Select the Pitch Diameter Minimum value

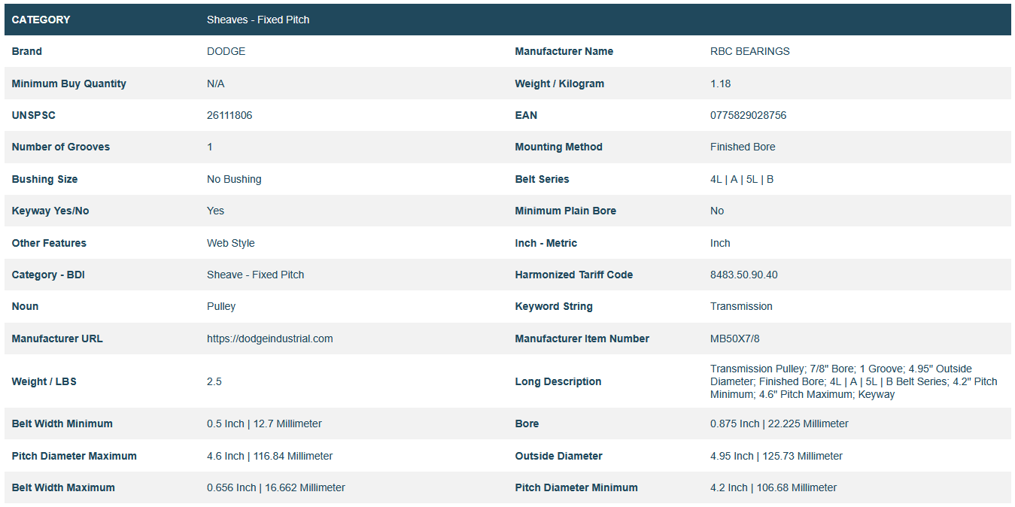[773, 487]
